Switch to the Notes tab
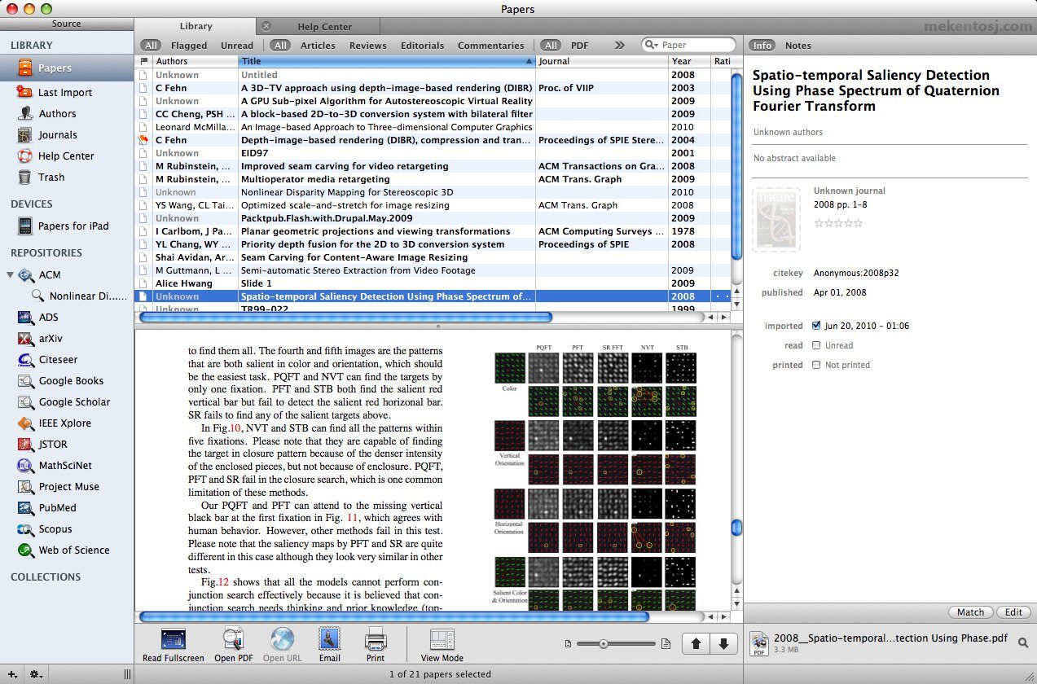Screen dimensions: 1037x684 798,46
